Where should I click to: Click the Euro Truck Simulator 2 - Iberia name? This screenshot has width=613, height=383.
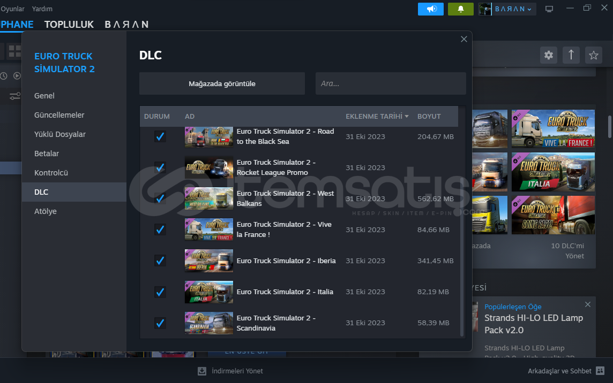tap(286, 261)
